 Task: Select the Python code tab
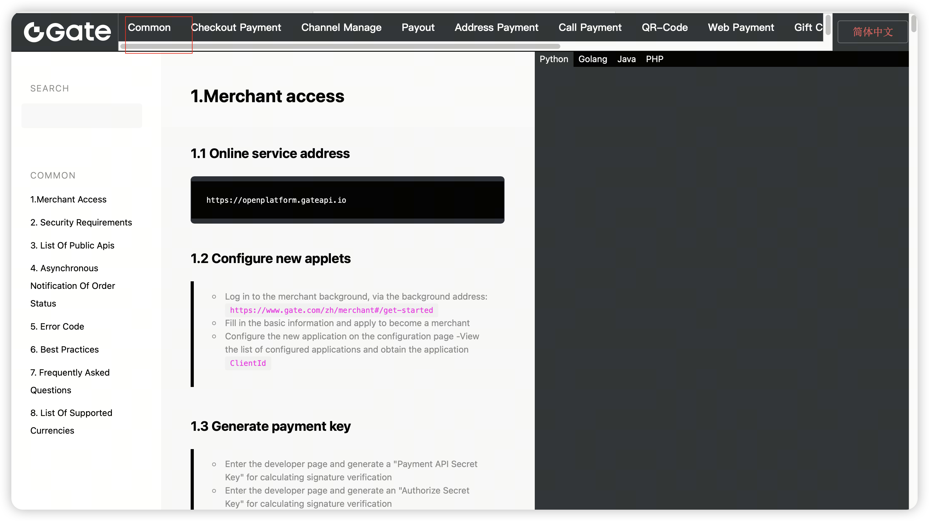click(554, 59)
